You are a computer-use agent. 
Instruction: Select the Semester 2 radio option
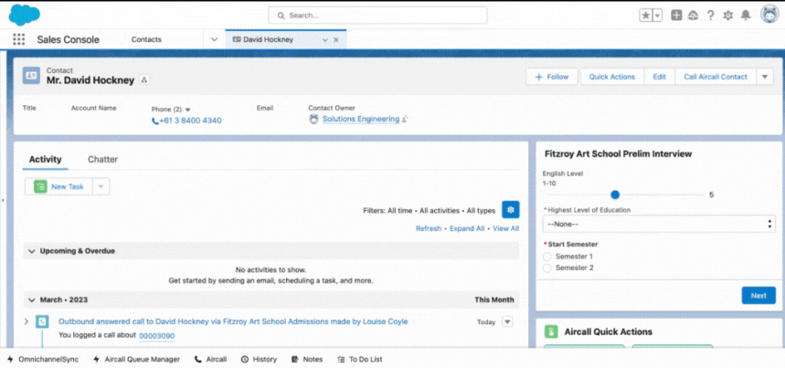pos(547,268)
